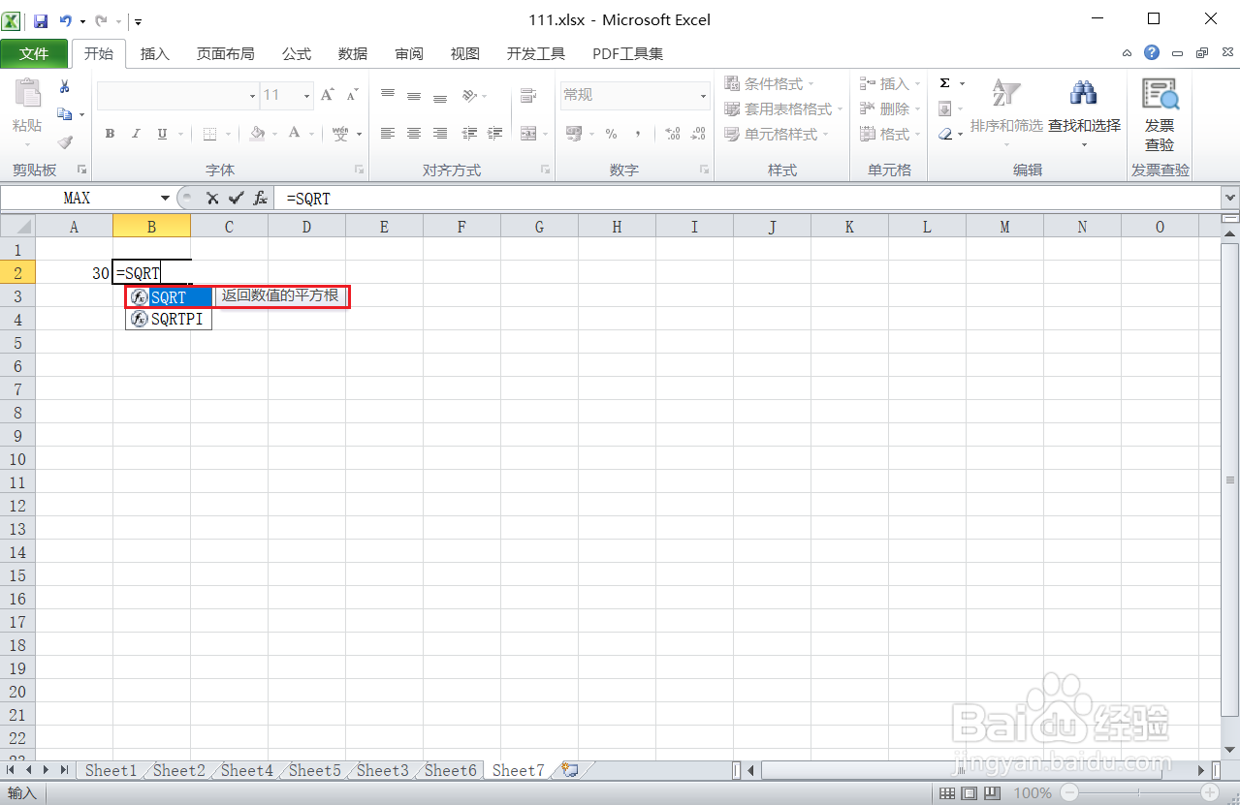Viewport: 1240px width, 805px height.
Task: Open 条件格式 dropdown
Action: pyautogui.click(x=770, y=83)
